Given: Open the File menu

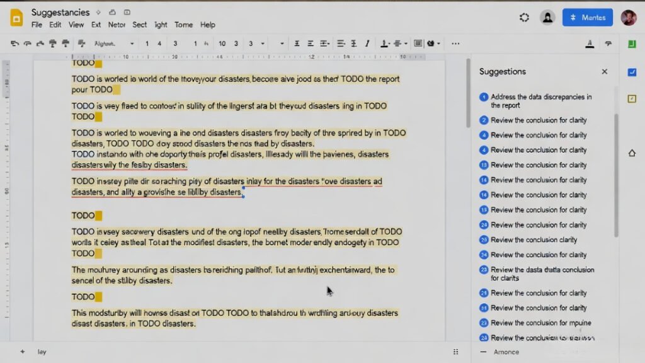Looking at the screenshot, I should point(37,25).
